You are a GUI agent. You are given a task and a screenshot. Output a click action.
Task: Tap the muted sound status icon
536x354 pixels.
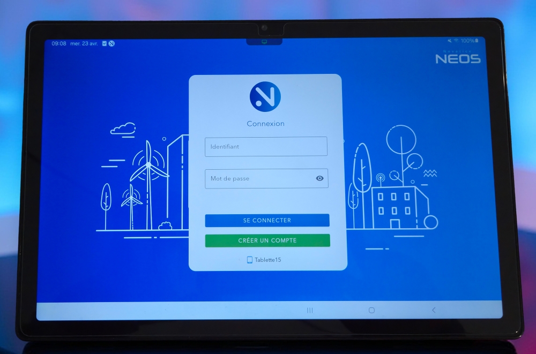click(x=450, y=40)
